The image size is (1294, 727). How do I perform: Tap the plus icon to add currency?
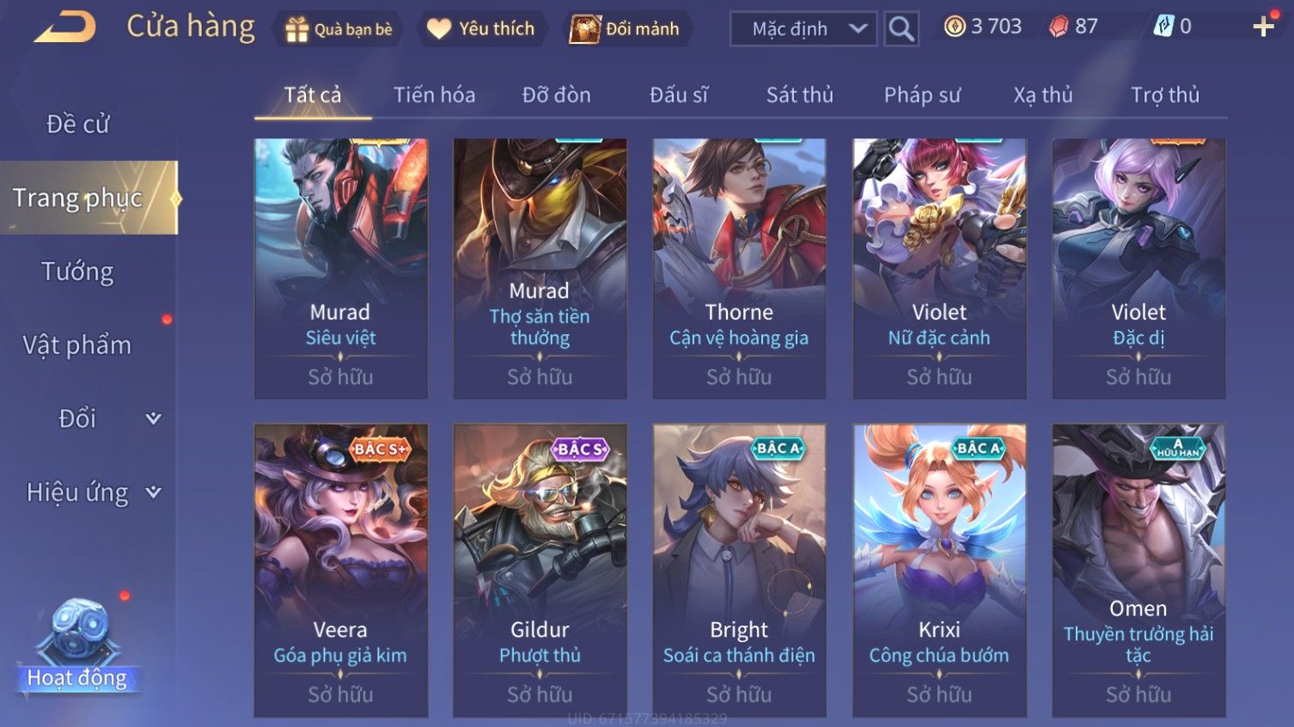(1263, 27)
